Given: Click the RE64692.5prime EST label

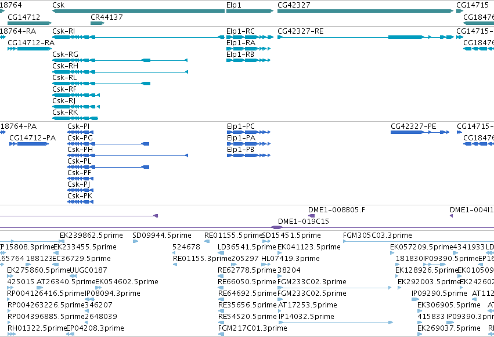Looking at the screenshot, I should (x=247, y=293).
